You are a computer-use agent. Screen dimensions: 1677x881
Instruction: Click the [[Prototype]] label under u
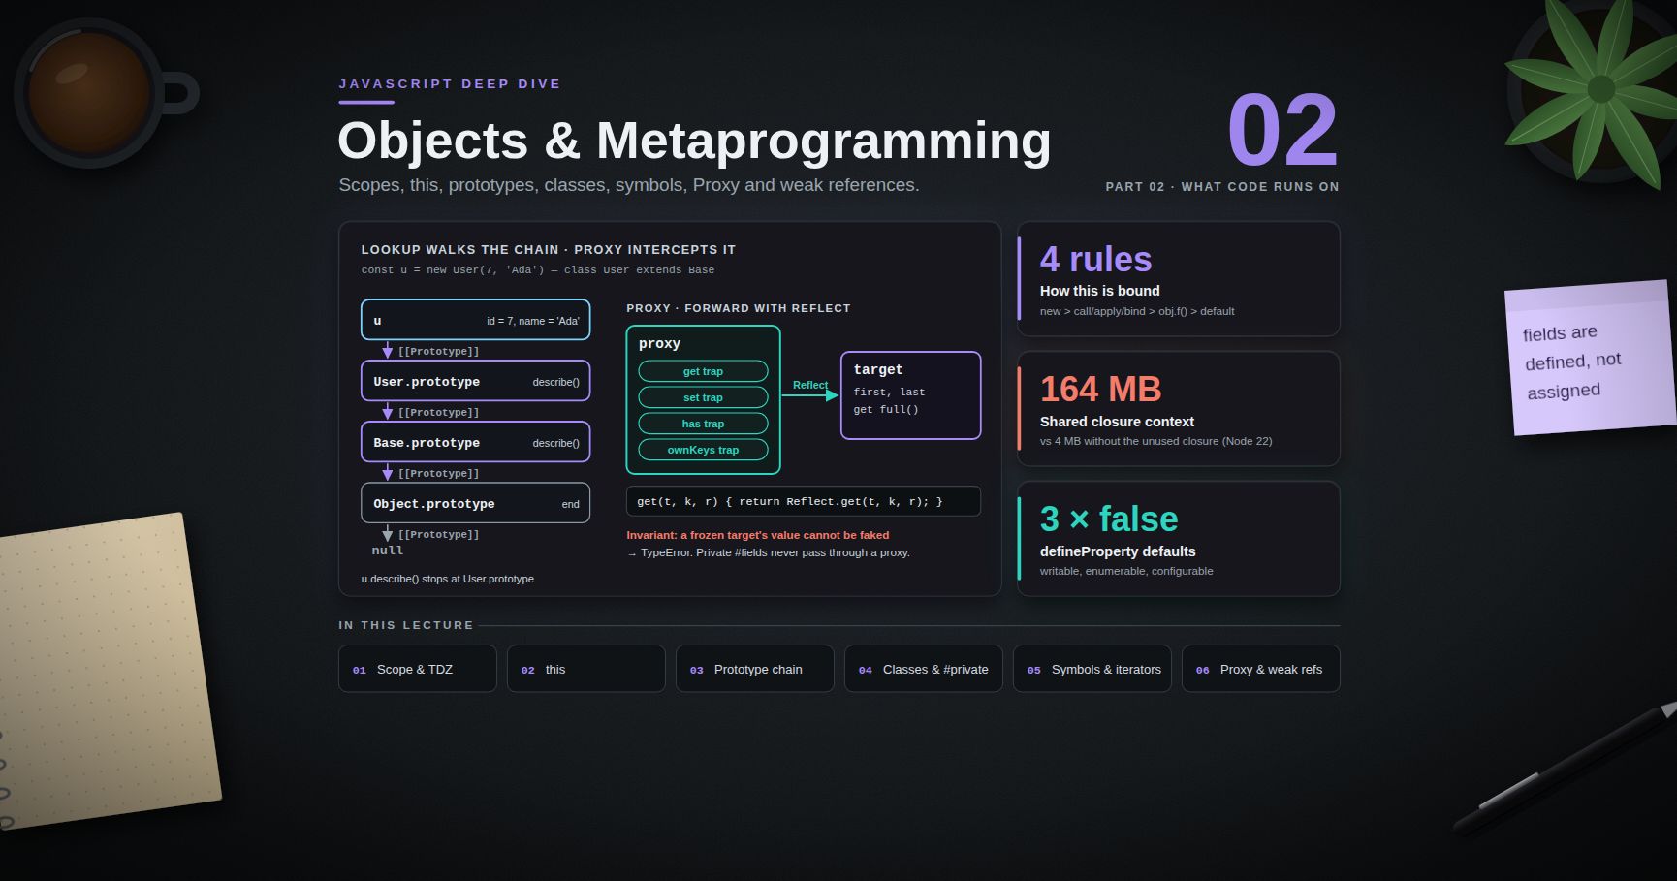coord(438,351)
